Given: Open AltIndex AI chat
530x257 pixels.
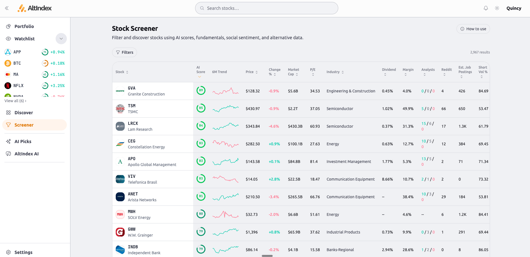Looking at the screenshot, I should [35, 154].
